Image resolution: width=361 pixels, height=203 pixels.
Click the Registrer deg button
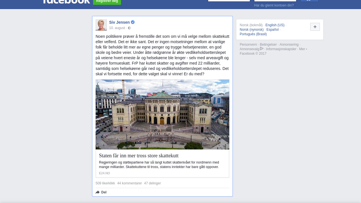(107, 2)
